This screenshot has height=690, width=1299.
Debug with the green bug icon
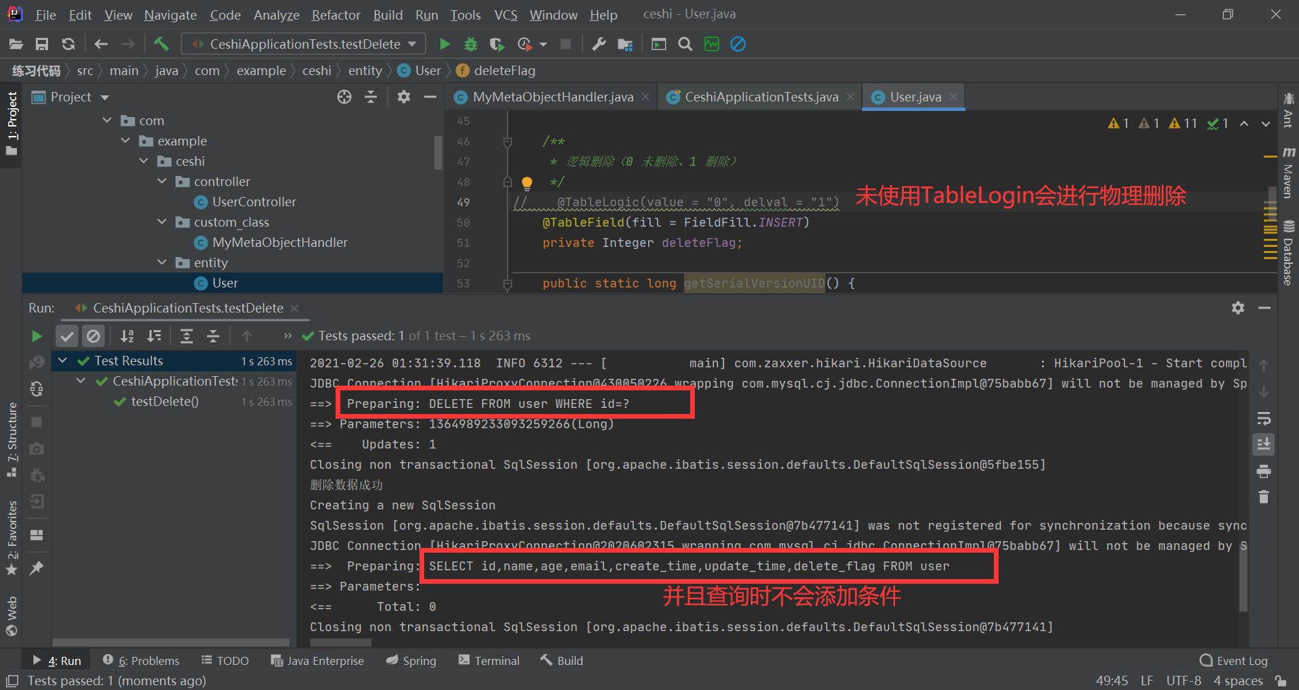(471, 44)
